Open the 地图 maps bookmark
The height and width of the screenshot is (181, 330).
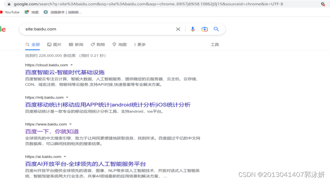[32, 12]
